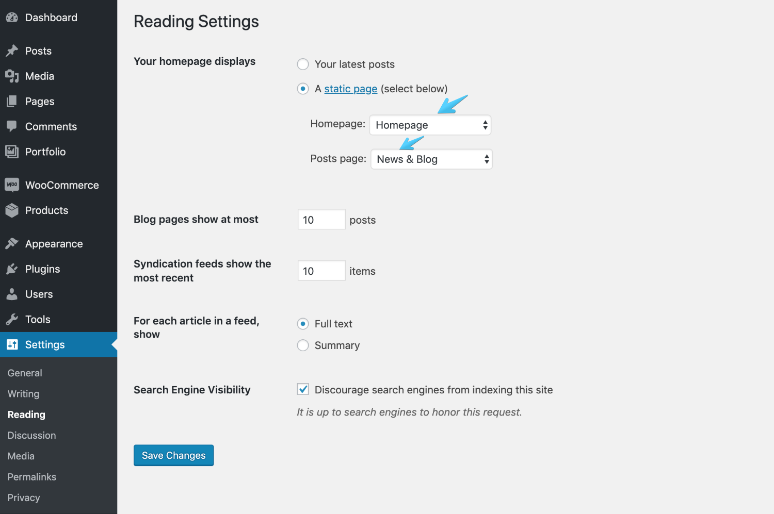Click the Appearance paintbrush icon

(x=12, y=244)
